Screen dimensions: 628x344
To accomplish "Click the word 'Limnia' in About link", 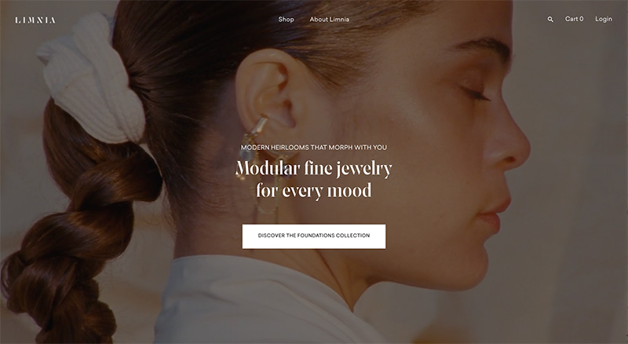I will [339, 20].
